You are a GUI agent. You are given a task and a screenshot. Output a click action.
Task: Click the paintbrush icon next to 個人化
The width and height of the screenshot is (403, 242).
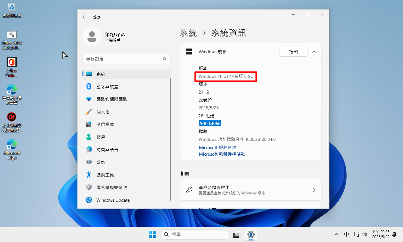click(x=89, y=112)
